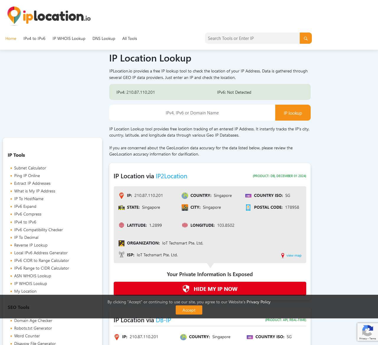Click the city buildings icon beside CITY
The image size is (378, 345).
point(185,207)
